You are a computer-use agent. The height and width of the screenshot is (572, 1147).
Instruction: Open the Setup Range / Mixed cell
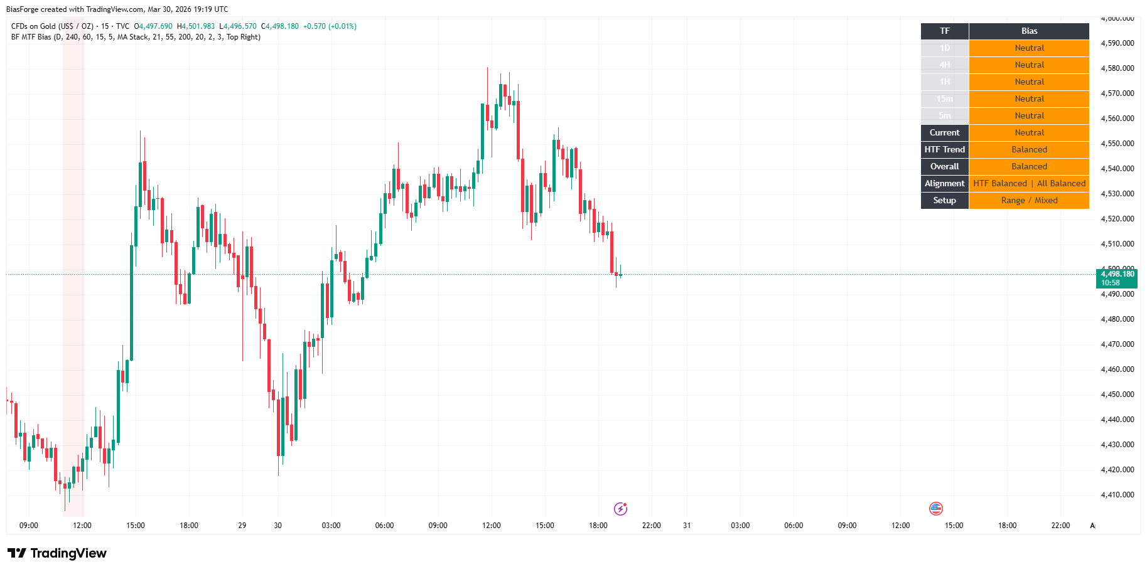click(x=1029, y=200)
